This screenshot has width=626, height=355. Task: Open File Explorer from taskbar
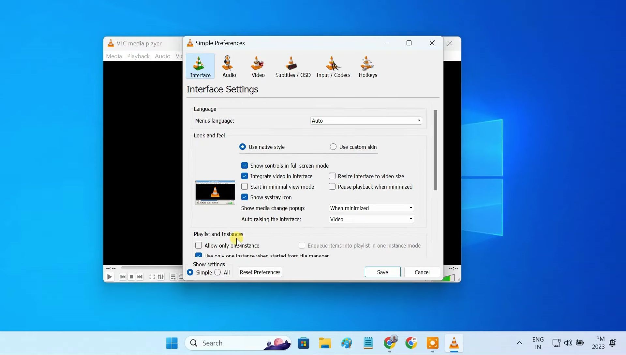[325, 343]
